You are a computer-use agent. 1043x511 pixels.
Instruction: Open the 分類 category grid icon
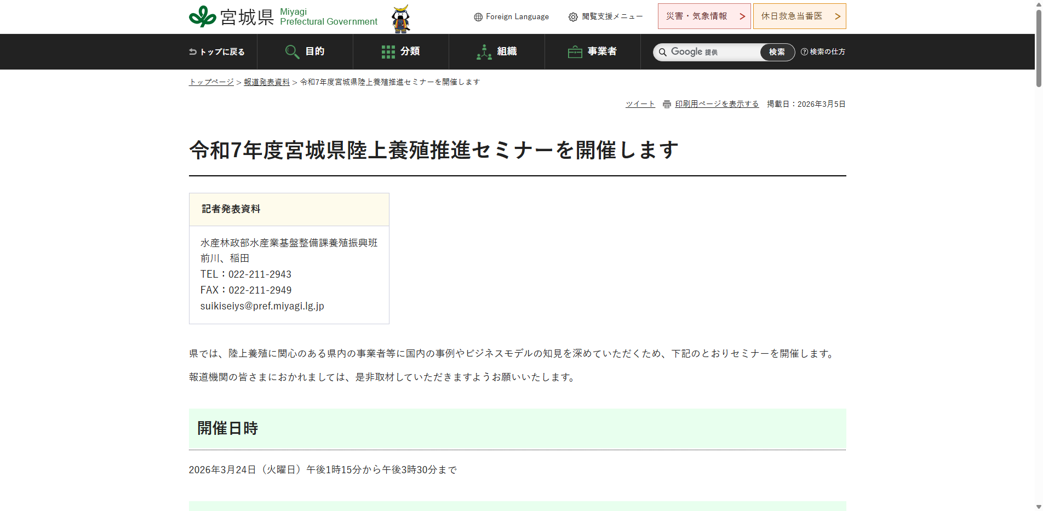pos(388,51)
